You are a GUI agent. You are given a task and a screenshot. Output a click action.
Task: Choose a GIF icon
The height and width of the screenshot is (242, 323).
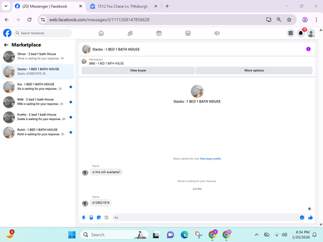coord(107,217)
